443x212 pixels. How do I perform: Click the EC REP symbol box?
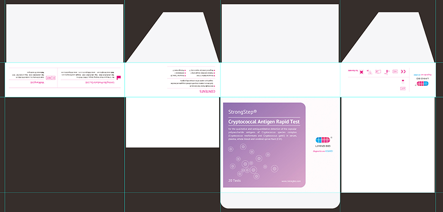(x=48, y=78)
